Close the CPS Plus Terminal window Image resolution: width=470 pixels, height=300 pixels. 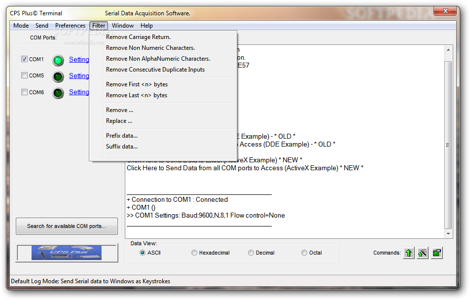pos(445,11)
